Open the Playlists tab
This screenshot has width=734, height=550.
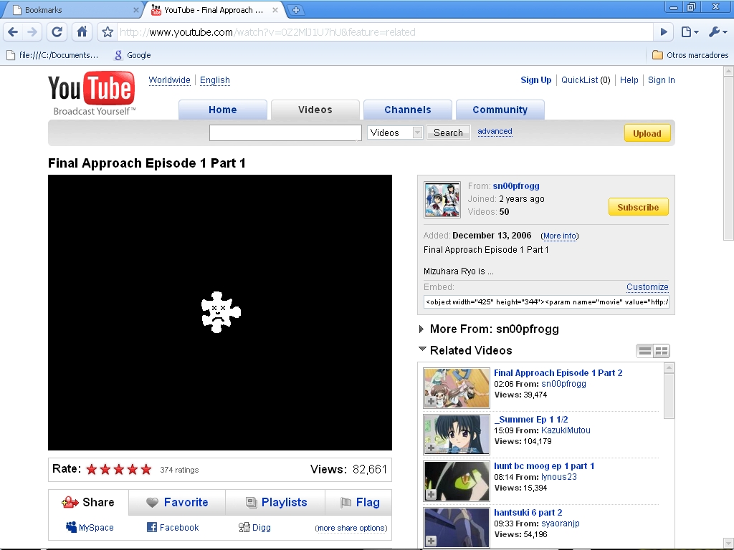pyautogui.click(x=276, y=502)
